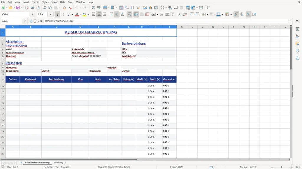Toggle Bold formatting
Viewport: 302px width, 169px height.
(58, 14)
